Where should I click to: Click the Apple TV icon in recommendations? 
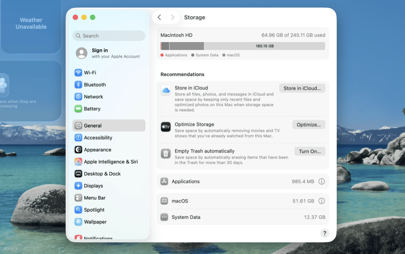click(166, 127)
